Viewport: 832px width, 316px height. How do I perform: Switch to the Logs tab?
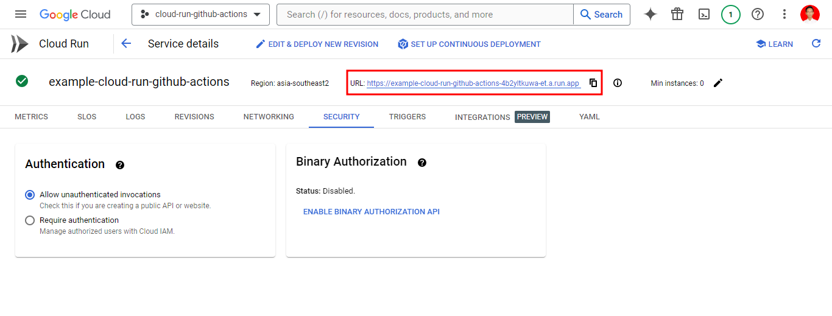point(135,117)
